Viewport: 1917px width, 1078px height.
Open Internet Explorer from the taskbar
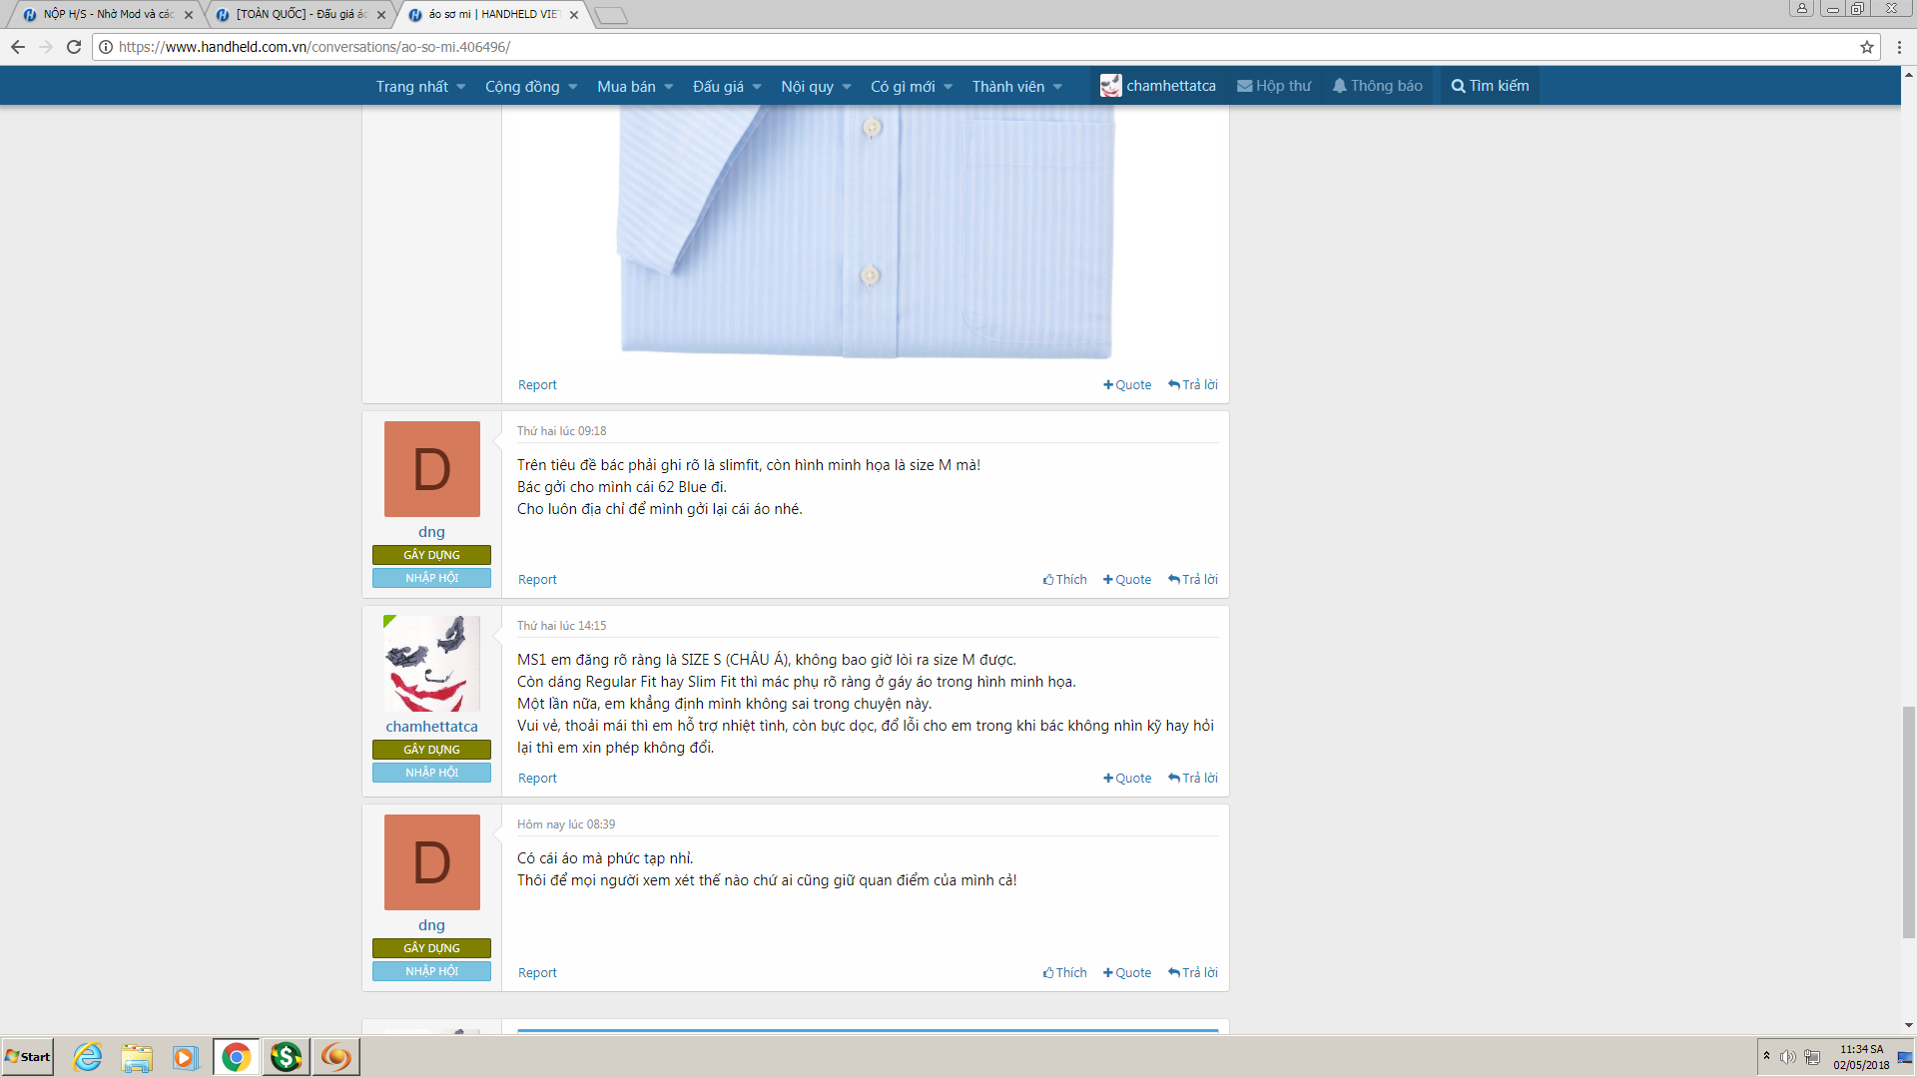[88, 1057]
